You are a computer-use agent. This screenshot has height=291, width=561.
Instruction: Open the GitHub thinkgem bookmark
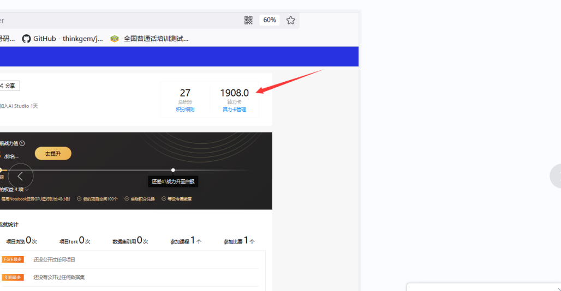pyautogui.click(x=62, y=39)
